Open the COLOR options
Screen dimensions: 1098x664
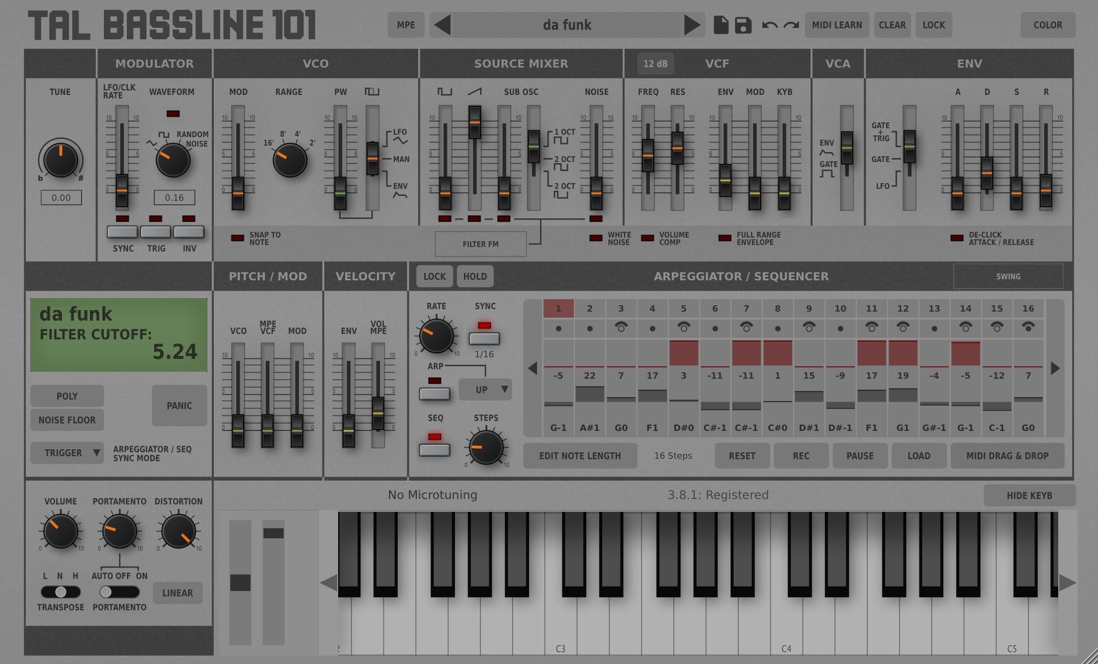click(1048, 25)
